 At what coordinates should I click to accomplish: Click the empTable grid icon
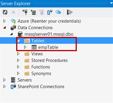click(x=34, y=47)
